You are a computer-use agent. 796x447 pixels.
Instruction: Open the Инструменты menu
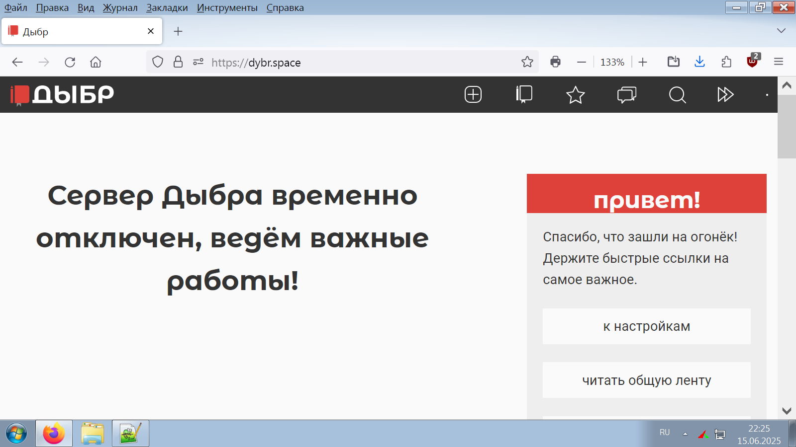pyautogui.click(x=227, y=7)
